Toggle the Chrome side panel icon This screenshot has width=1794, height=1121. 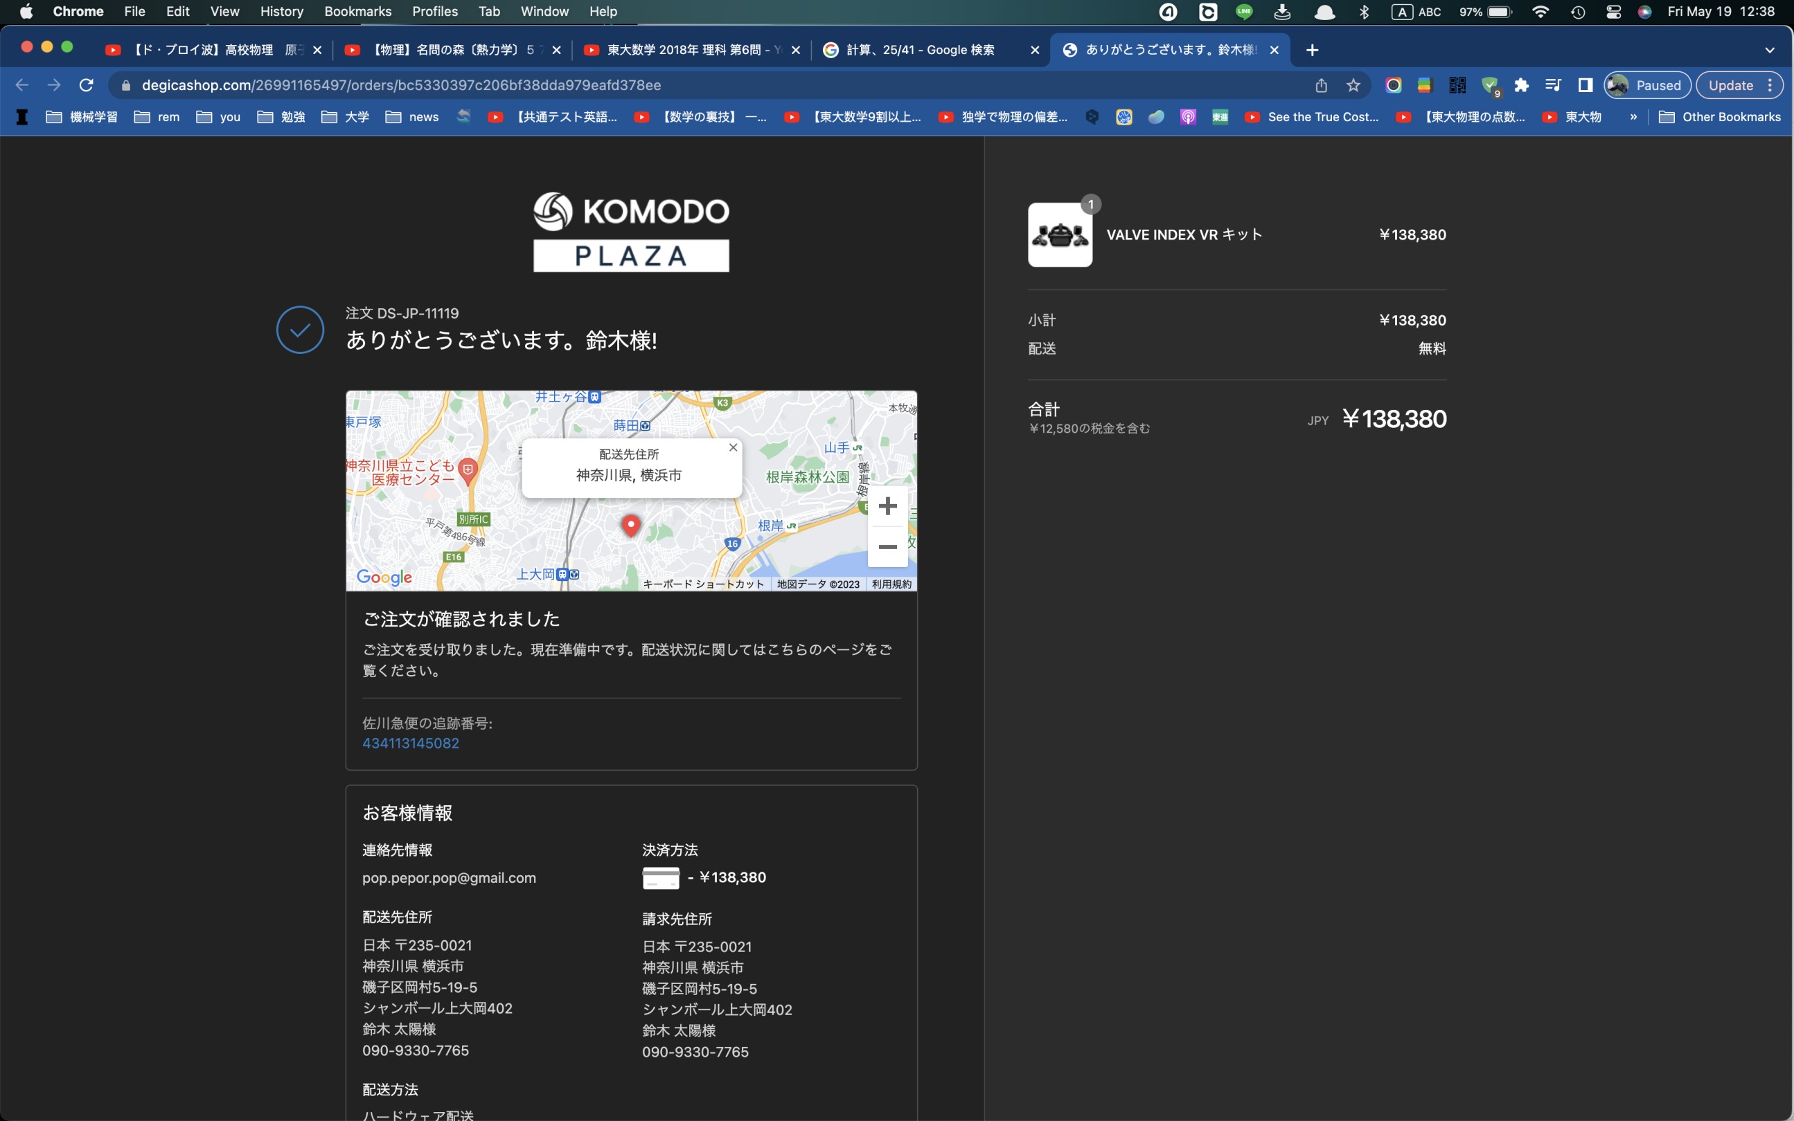click(x=1586, y=85)
